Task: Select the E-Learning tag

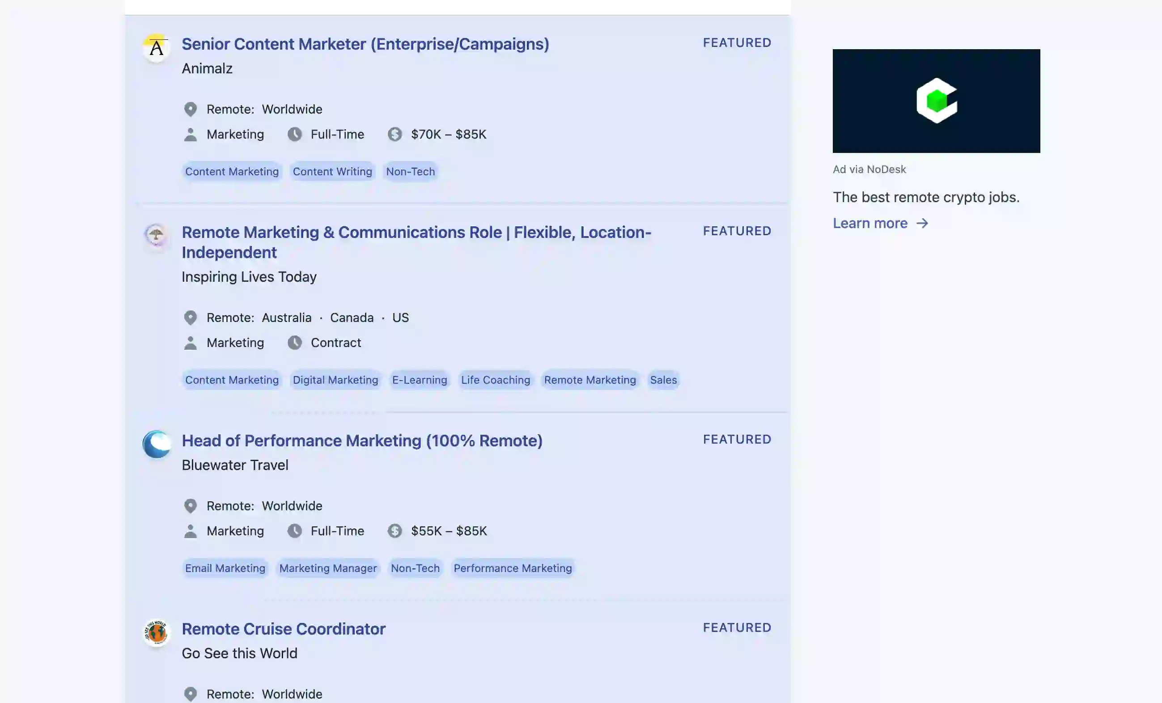Action: (419, 380)
